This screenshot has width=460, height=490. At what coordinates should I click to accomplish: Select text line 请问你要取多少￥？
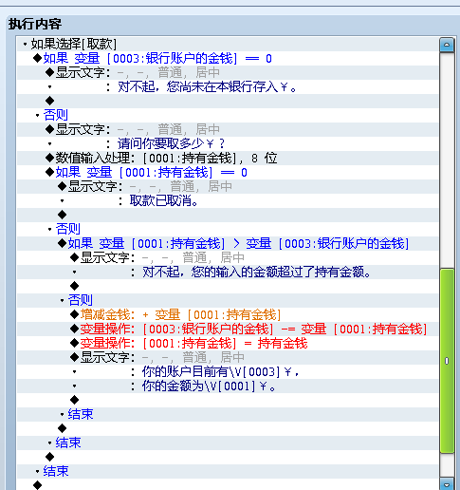228,143
